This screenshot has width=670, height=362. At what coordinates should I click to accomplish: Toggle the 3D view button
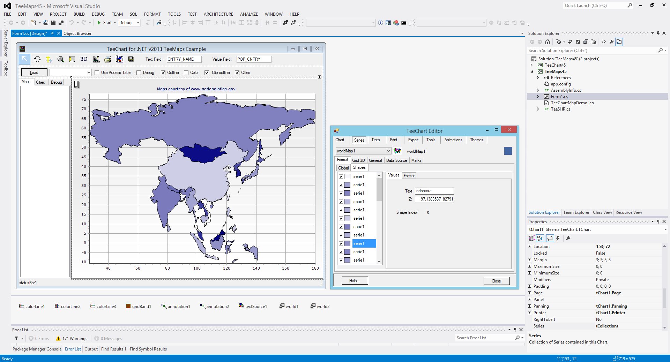(84, 59)
